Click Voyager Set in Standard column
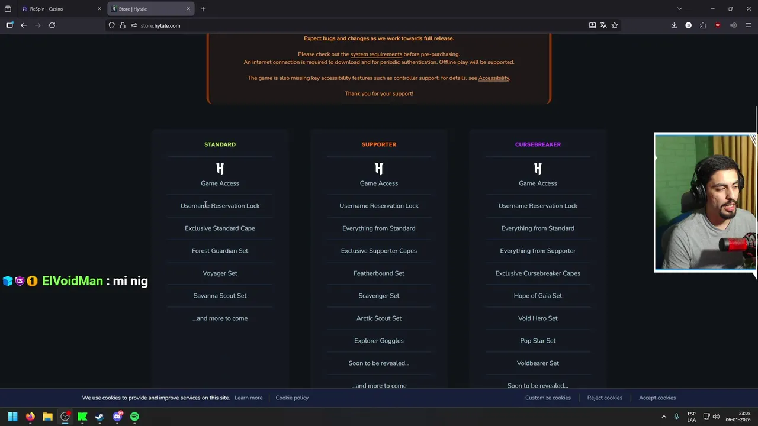This screenshot has height=426, width=758. pyautogui.click(x=220, y=273)
